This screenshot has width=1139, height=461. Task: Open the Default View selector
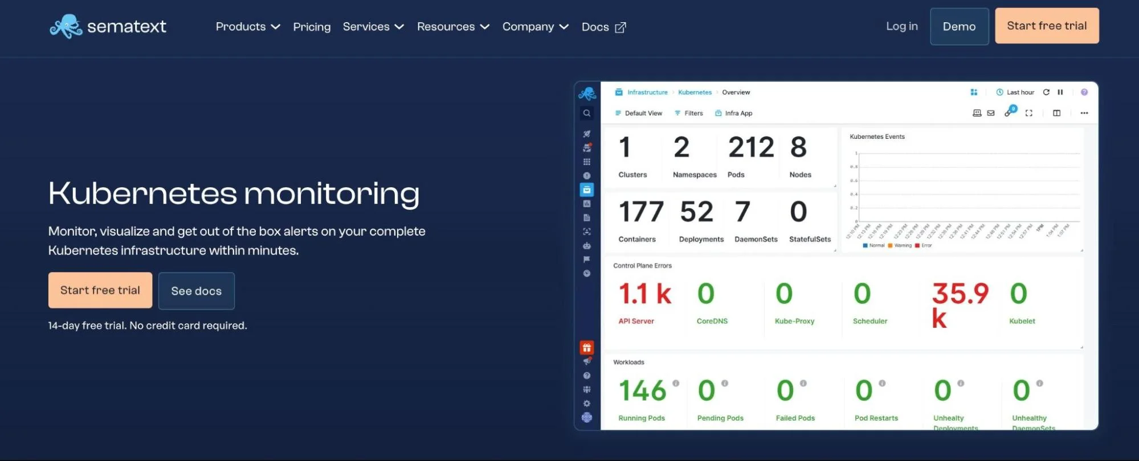click(638, 113)
